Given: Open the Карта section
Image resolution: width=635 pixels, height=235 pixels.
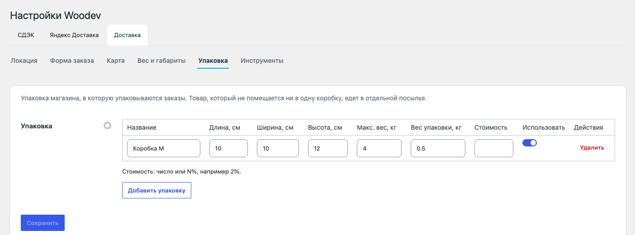Looking at the screenshot, I should (116, 61).
